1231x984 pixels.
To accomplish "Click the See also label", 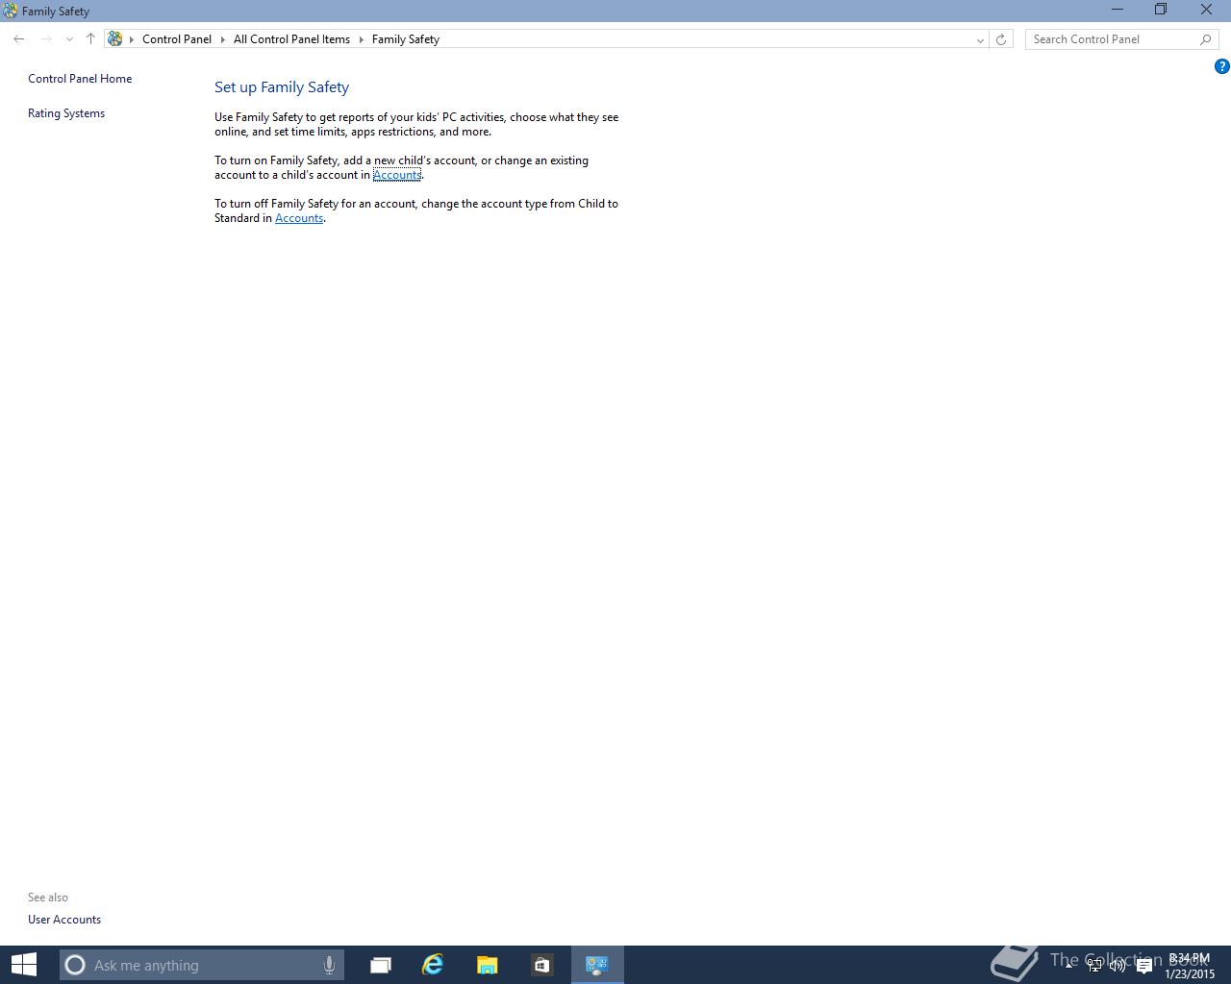I will tap(48, 898).
